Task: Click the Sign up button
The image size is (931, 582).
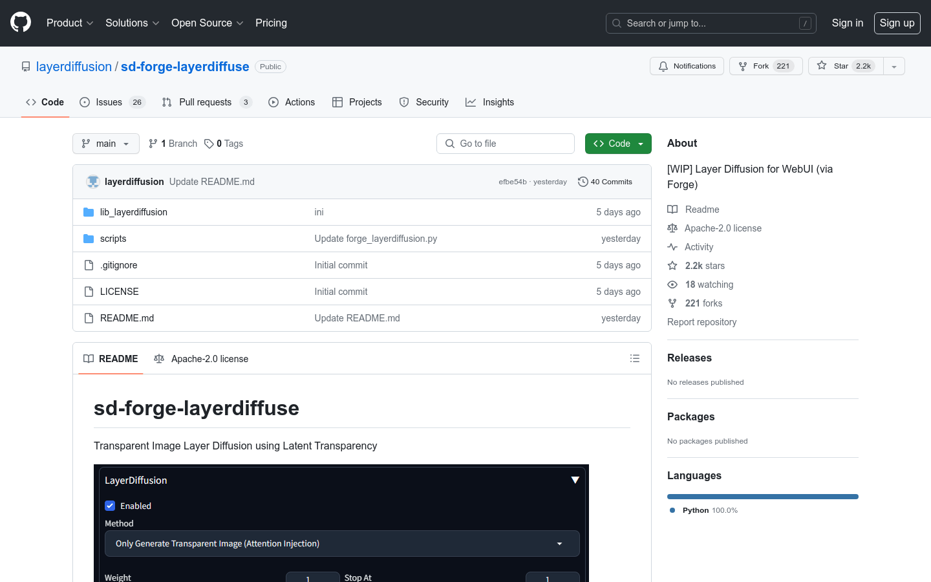Action: (x=897, y=23)
